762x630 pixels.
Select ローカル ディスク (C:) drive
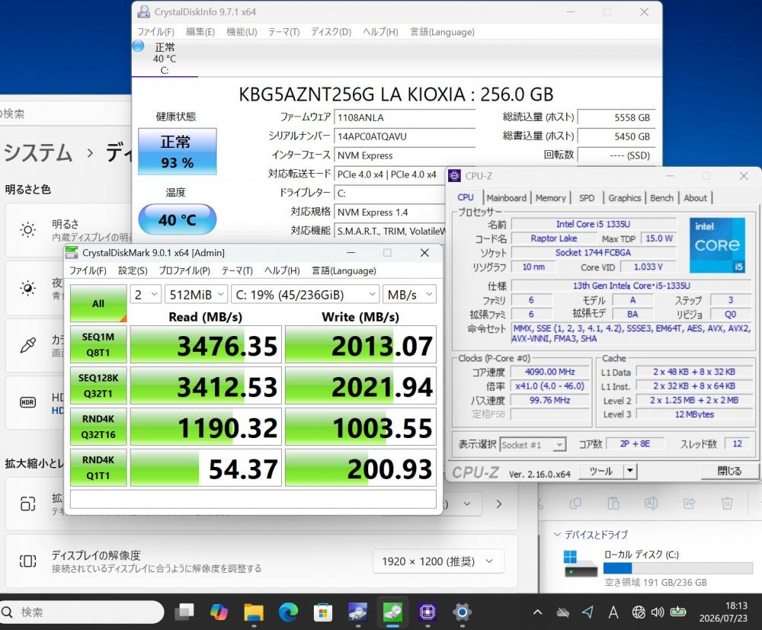click(658, 568)
